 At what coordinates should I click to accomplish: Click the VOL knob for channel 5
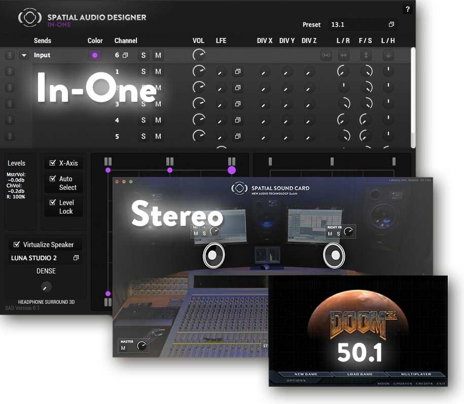[x=199, y=136]
